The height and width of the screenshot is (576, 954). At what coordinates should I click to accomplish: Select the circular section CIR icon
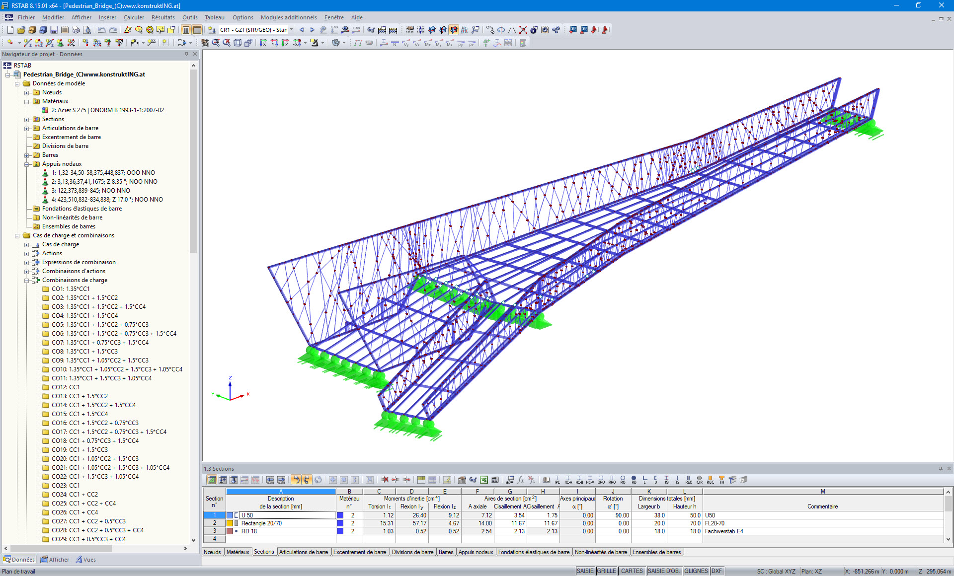click(x=699, y=480)
